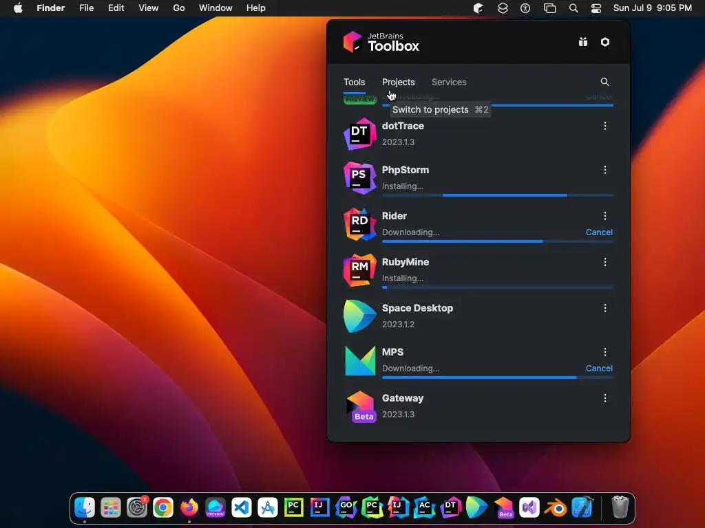Click the RubyMine installing progress bar
The image size is (705, 528).
pyautogui.click(x=497, y=287)
